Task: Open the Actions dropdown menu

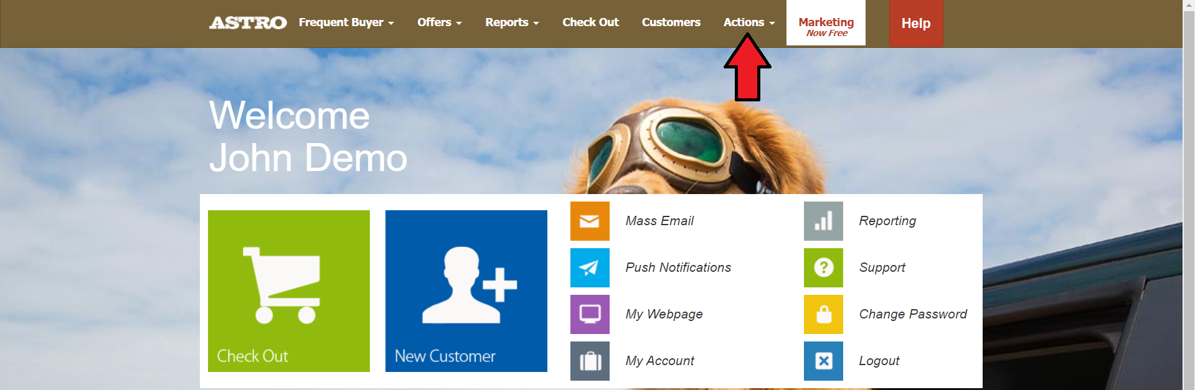Action: click(x=749, y=22)
